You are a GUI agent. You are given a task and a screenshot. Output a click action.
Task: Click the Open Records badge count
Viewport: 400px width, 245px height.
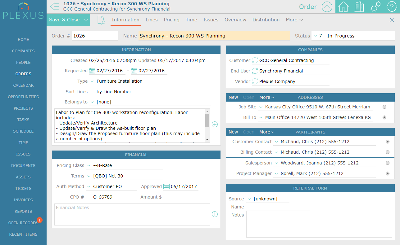pyautogui.click(x=39, y=220)
